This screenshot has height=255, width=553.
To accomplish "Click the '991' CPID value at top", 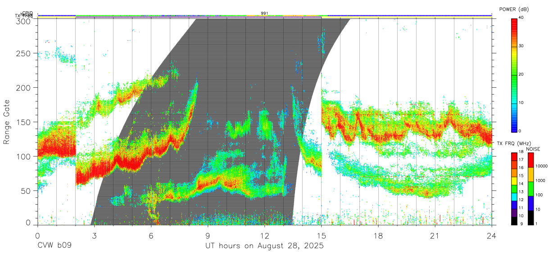I will (x=264, y=13).
